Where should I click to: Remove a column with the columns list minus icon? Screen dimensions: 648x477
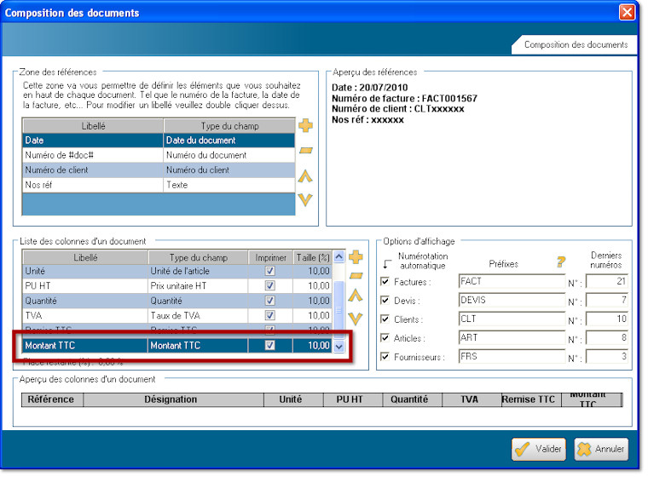point(356,276)
